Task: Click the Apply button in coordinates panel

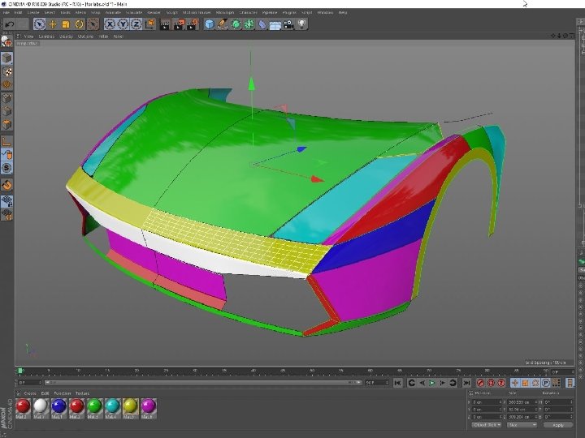Action: coord(558,425)
